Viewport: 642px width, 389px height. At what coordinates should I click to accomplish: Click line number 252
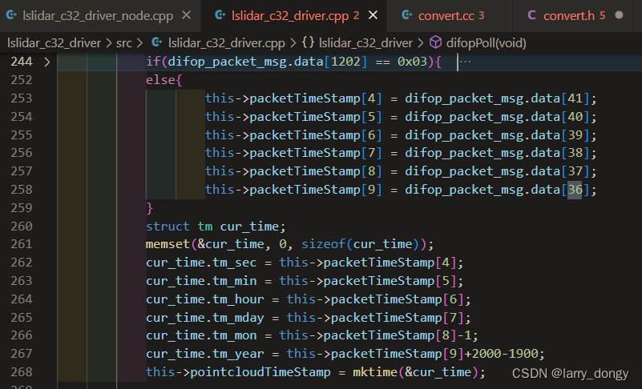22,80
